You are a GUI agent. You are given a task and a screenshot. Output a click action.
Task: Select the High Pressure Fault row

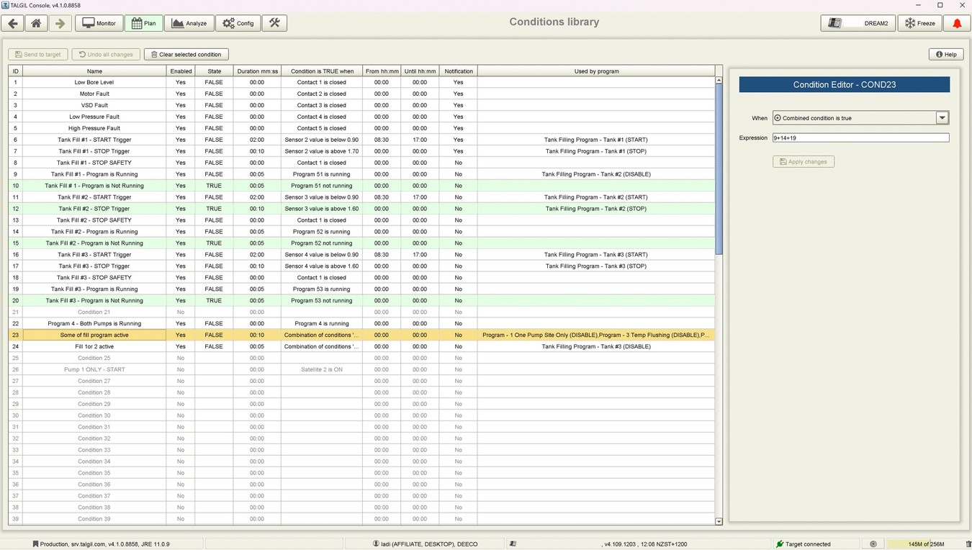pyautogui.click(x=361, y=128)
